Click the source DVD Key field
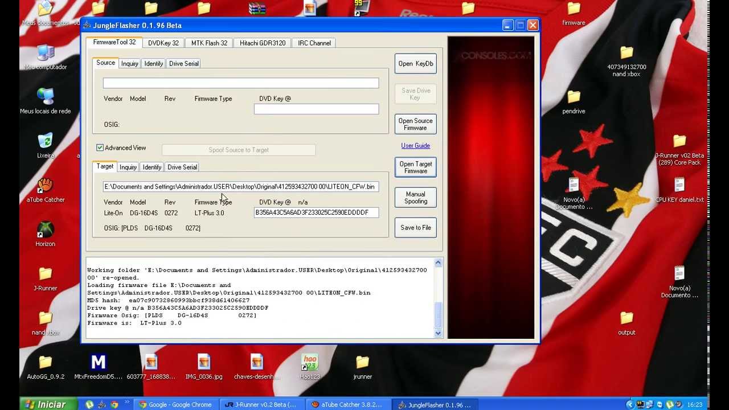This screenshot has height=410, width=729. click(x=317, y=109)
